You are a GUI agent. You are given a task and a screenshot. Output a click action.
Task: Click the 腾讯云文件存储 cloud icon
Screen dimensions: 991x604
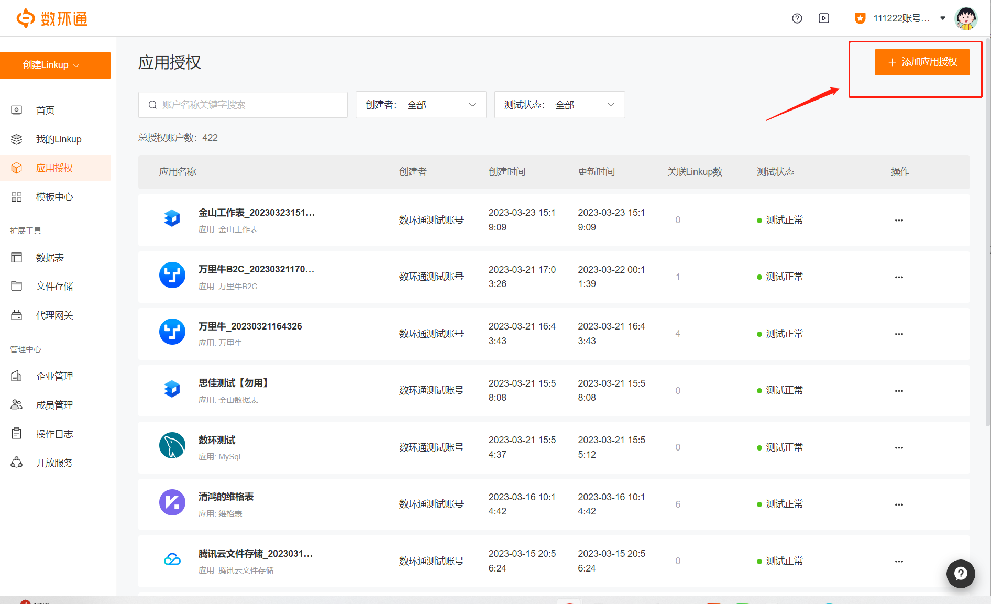172,559
